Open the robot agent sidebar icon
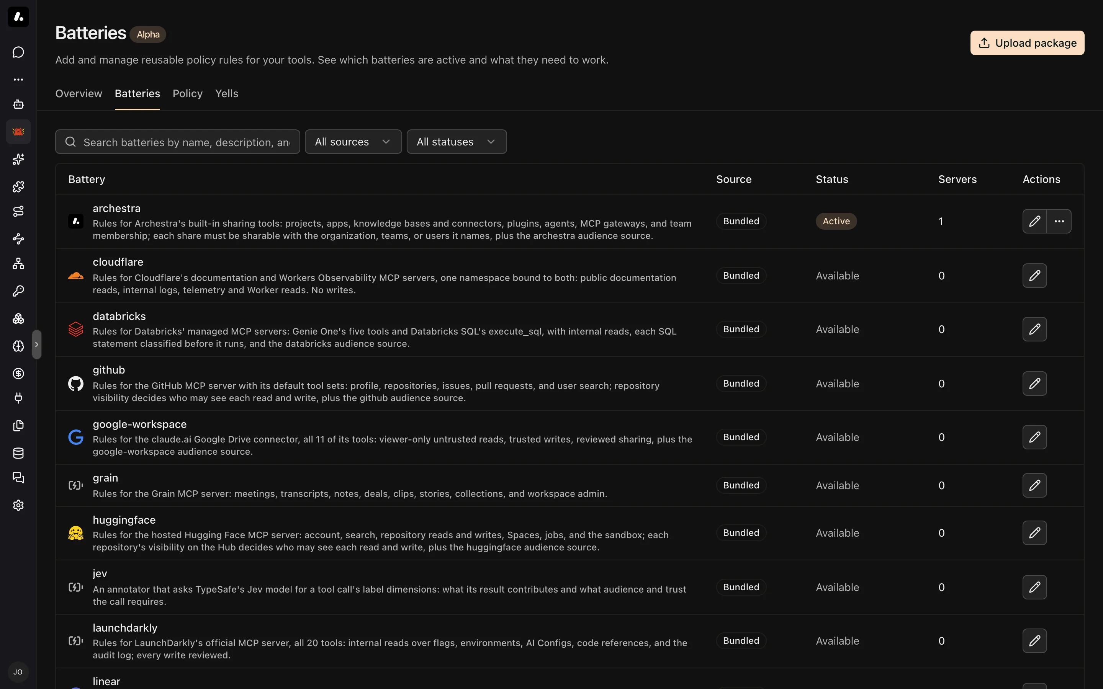1103x689 pixels. click(18, 104)
